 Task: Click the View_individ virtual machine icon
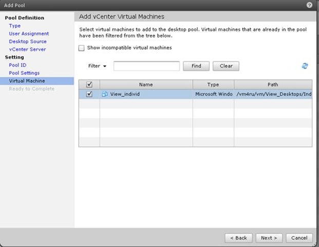(105, 94)
